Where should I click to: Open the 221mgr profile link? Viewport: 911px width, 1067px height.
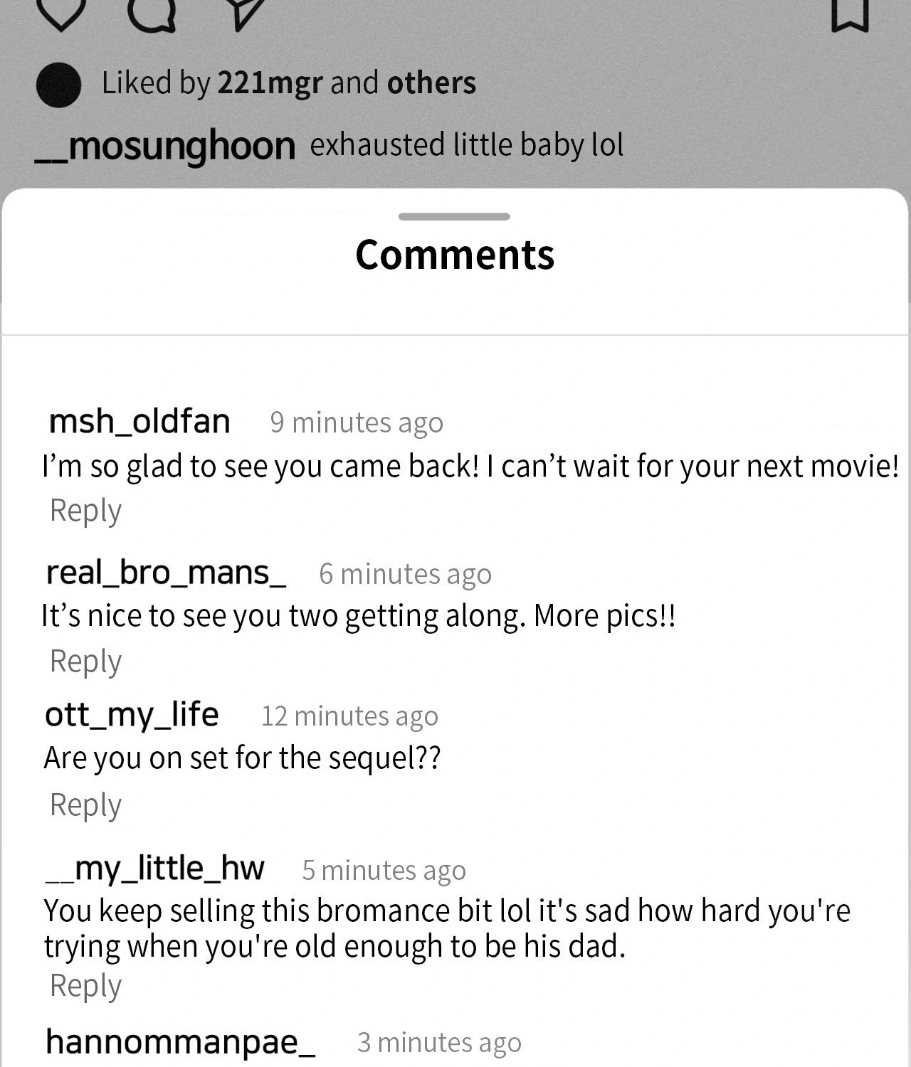(270, 83)
